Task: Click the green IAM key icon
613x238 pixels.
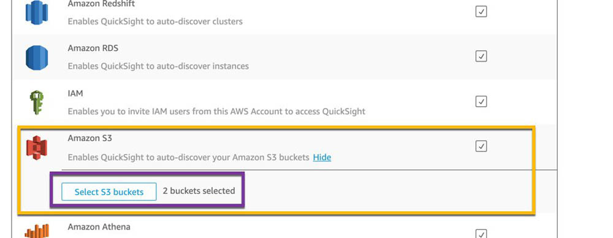Action: tap(37, 102)
